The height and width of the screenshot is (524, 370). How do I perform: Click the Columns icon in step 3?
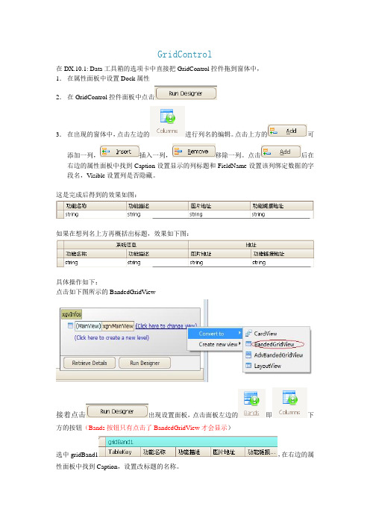(x=167, y=122)
